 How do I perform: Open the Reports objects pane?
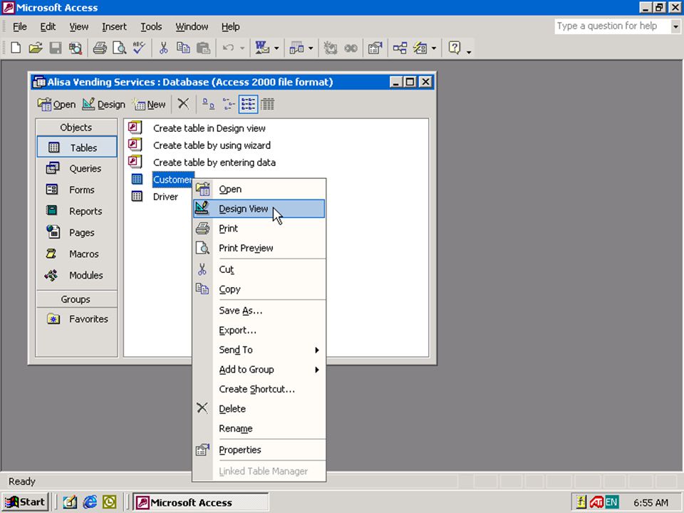[x=76, y=211]
